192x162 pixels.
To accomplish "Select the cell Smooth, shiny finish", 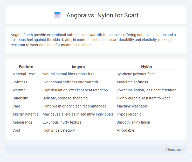I will point(133,122).
